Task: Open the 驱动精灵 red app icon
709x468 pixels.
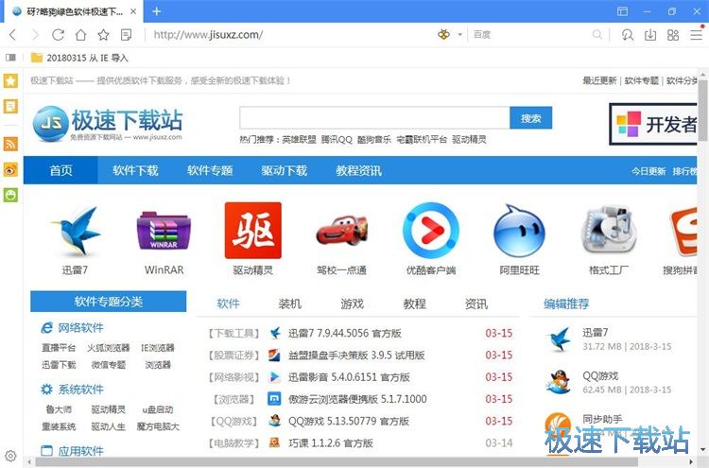Action: click(253, 231)
